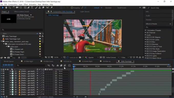The image size is (174, 98).
Task: Switch to the 04.Scale Up timeline tab
Action: click(67, 61)
